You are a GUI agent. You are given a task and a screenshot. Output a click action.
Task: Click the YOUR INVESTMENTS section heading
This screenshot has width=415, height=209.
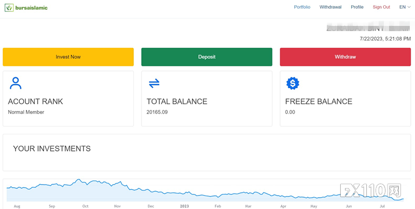click(52, 149)
